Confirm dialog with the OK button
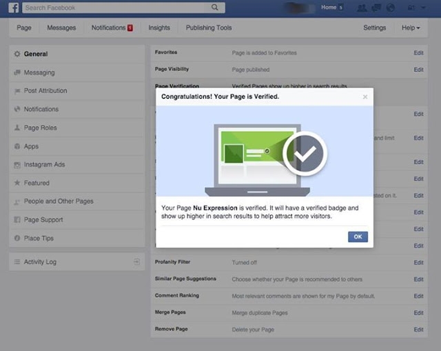The width and height of the screenshot is (441, 351). pyautogui.click(x=358, y=237)
